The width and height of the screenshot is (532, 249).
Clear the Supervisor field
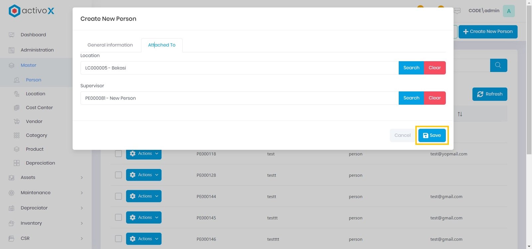[x=435, y=98]
